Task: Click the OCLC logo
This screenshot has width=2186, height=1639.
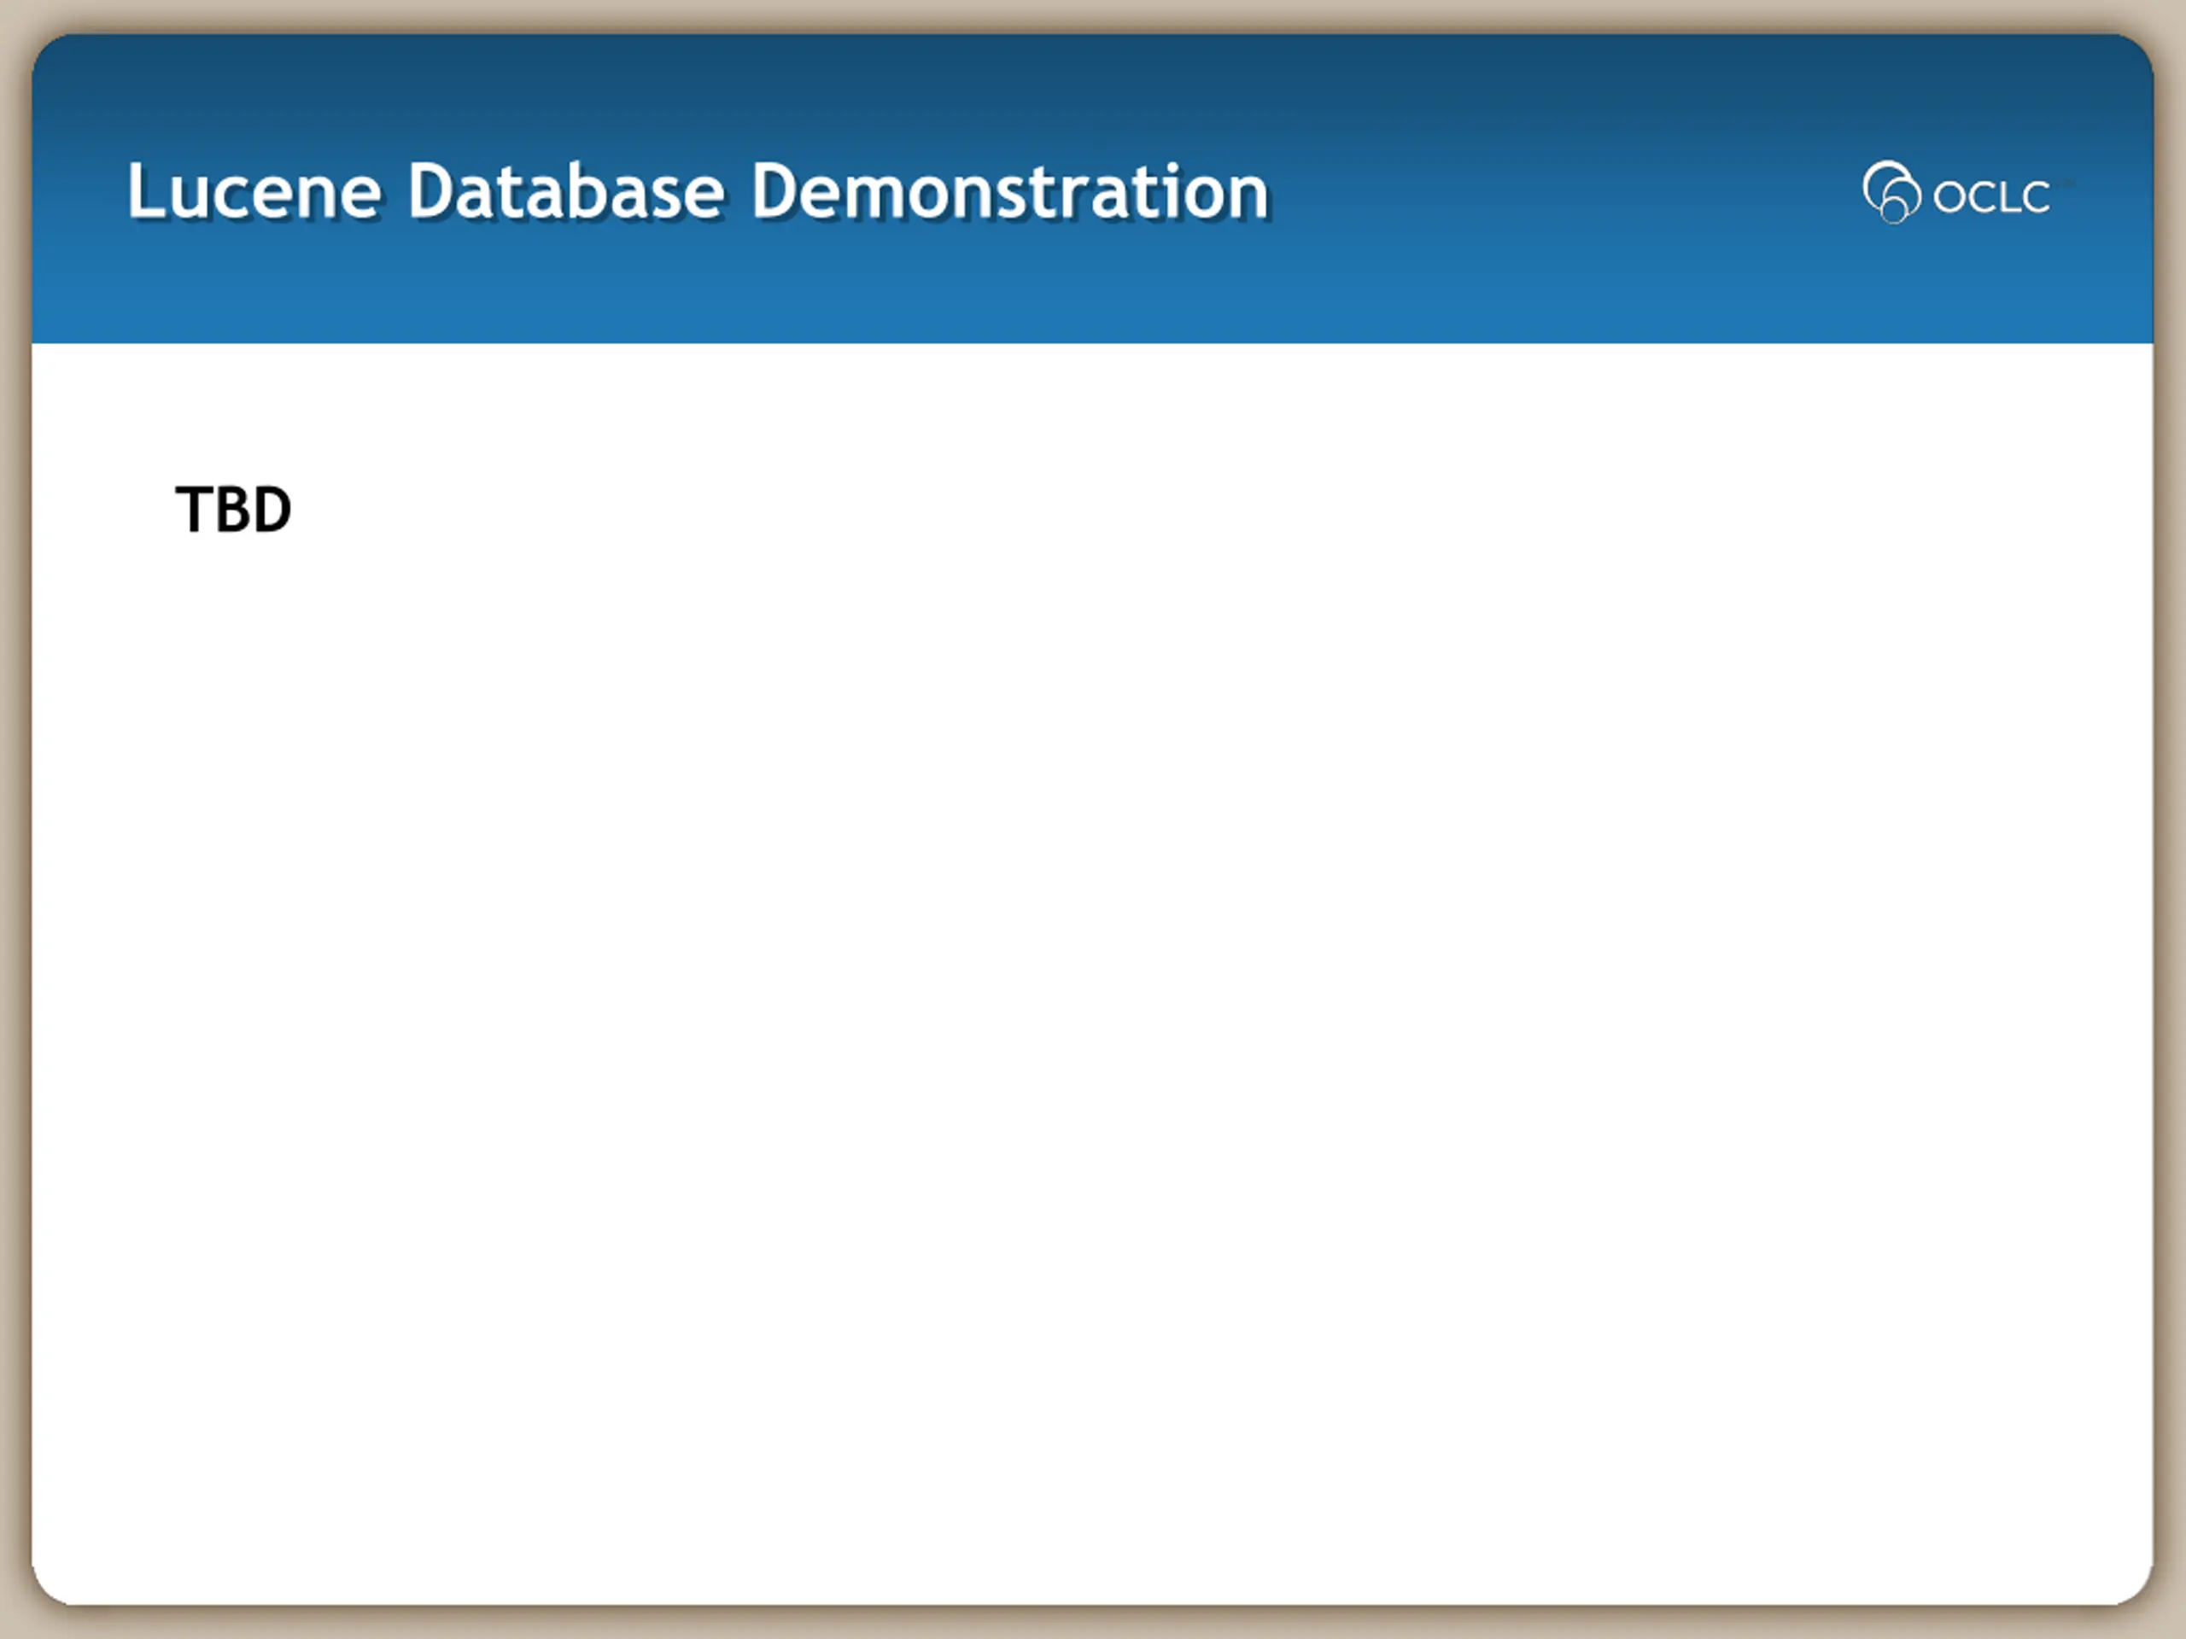Action: tap(1959, 193)
